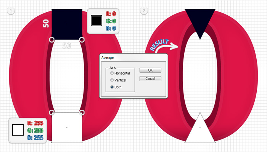Select the Horizontal axis radio button

112,73
